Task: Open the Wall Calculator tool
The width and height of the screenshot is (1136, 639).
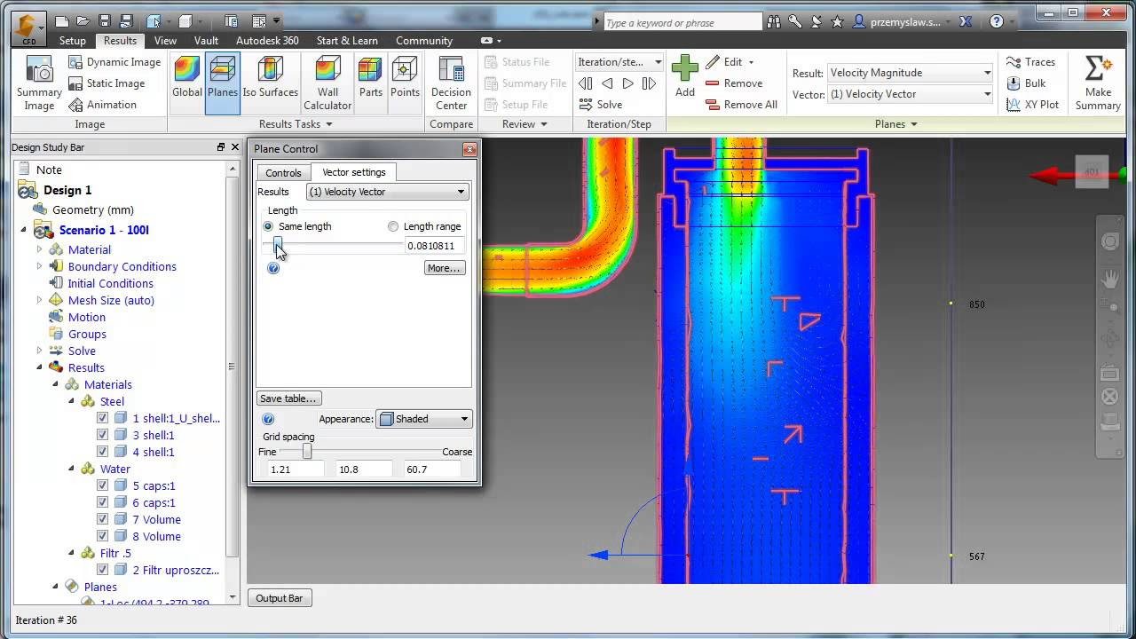Action: click(327, 83)
